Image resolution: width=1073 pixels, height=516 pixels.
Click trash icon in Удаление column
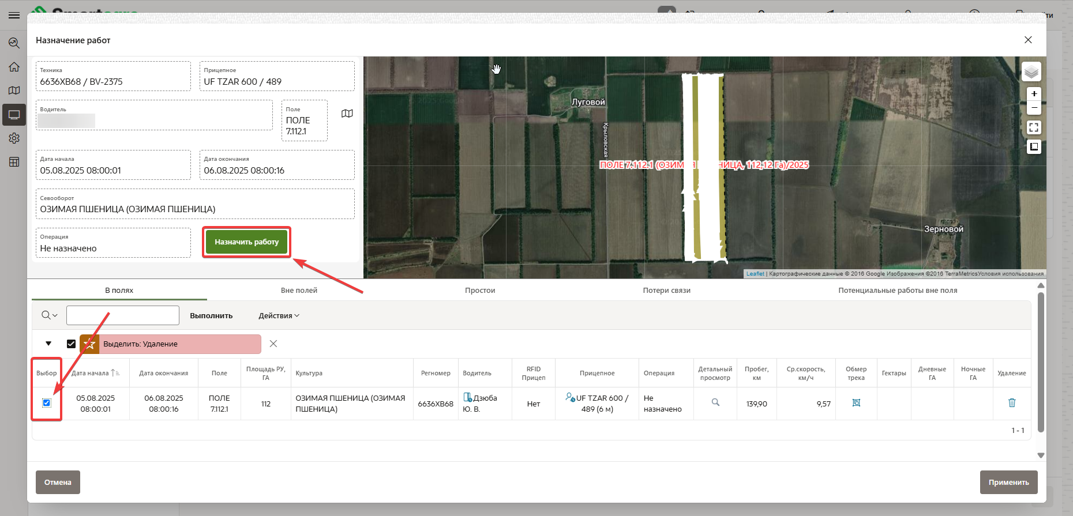[1011, 403]
